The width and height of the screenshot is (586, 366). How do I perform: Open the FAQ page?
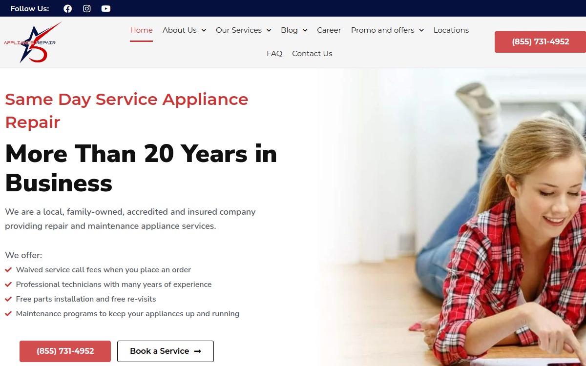click(274, 54)
